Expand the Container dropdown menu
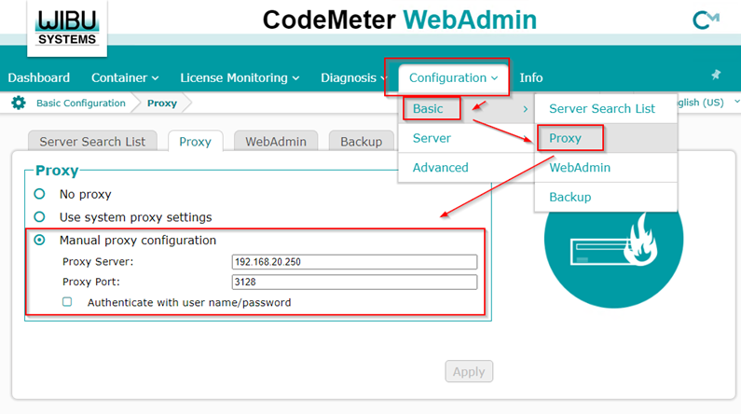This screenshot has height=414, width=741. pos(125,77)
